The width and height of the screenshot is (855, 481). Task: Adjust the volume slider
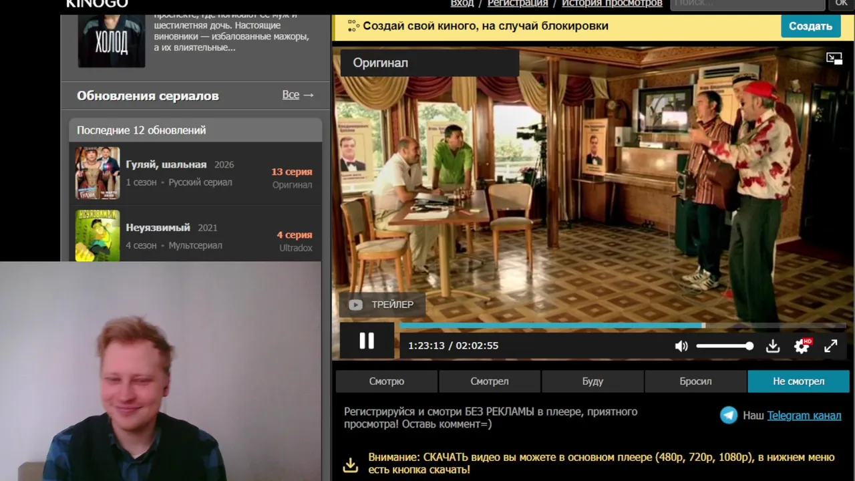tap(725, 346)
